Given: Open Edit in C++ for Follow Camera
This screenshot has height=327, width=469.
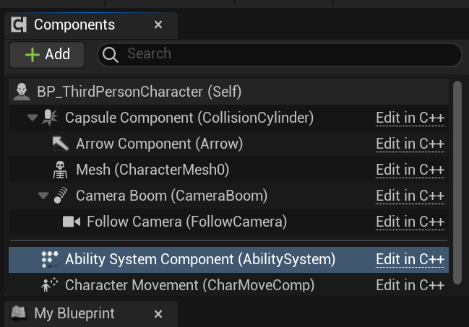Looking at the screenshot, I should (x=410, y=222).
